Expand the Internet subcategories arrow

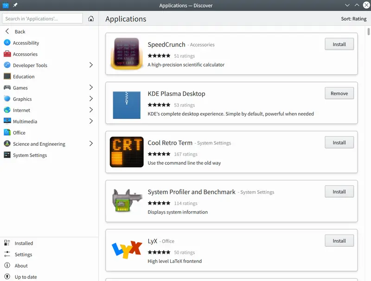(91, 110)
